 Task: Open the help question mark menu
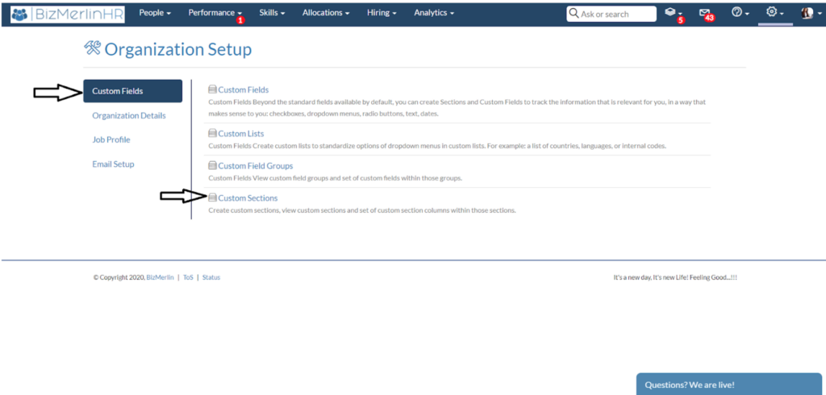740,13
